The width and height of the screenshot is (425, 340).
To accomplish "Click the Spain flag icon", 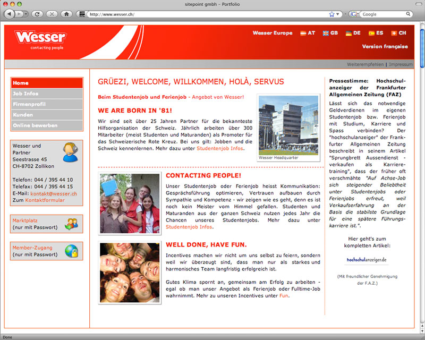I will pyautogui.click(x=371, y=33).
